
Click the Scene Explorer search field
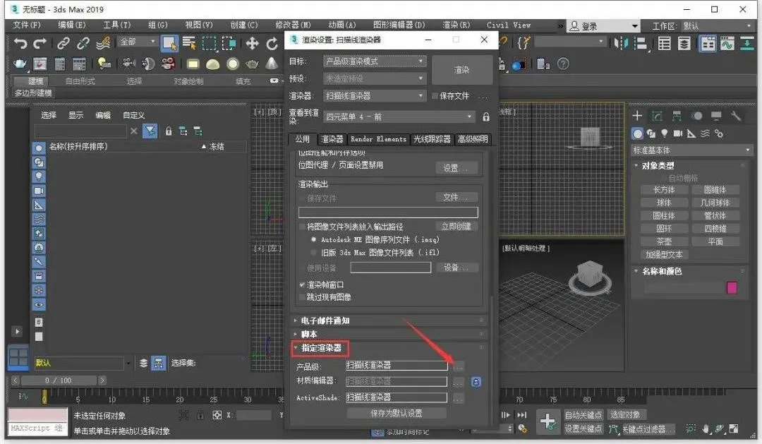pos(80,131)
